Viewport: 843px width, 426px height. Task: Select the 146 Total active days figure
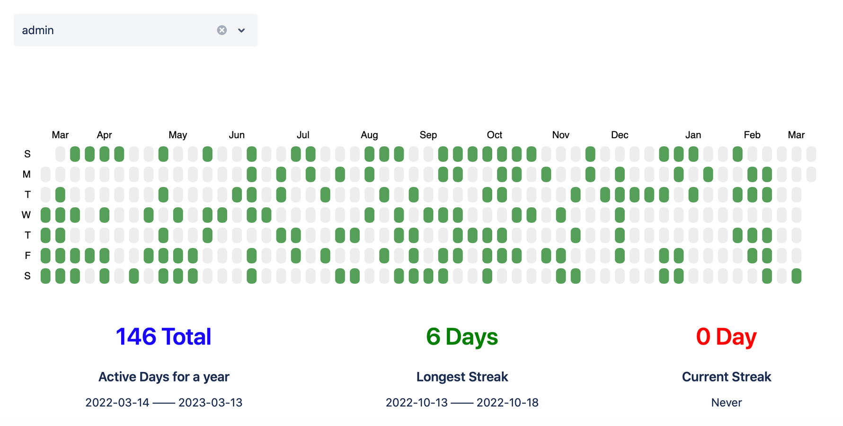(164, 337)
